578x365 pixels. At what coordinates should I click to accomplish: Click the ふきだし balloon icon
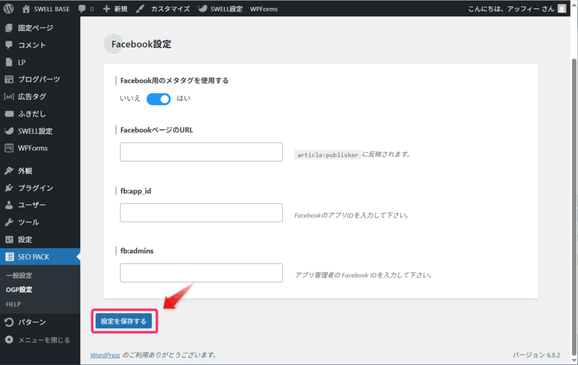9,114
